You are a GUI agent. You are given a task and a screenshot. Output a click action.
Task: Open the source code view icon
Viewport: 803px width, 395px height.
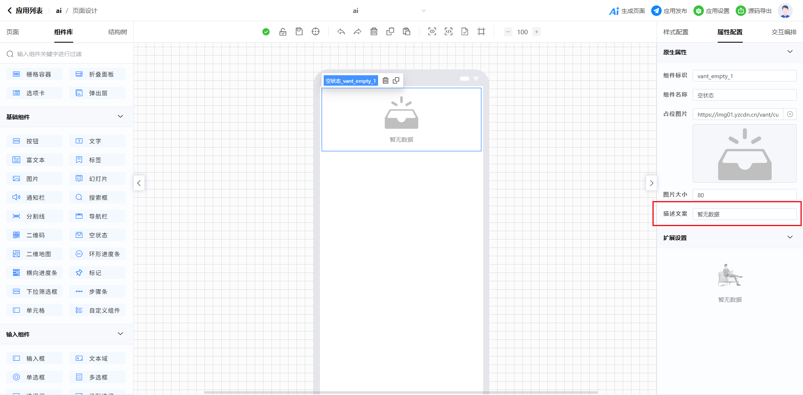click(448, 32)
